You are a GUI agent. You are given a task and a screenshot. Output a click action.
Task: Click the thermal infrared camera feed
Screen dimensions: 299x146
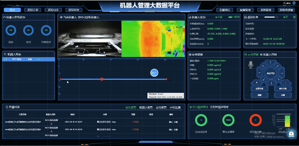pyautogui.click(x=153, y=39)
